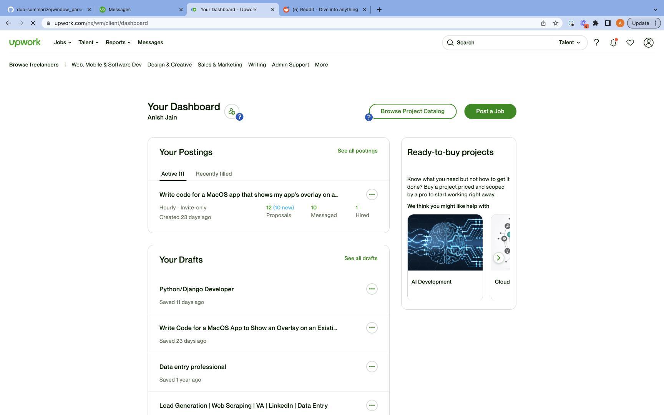Image resolution: width=664 pixels, height=415 pixels.
Task: Click Browse Project Catalog button
Action: coord(413,111)
